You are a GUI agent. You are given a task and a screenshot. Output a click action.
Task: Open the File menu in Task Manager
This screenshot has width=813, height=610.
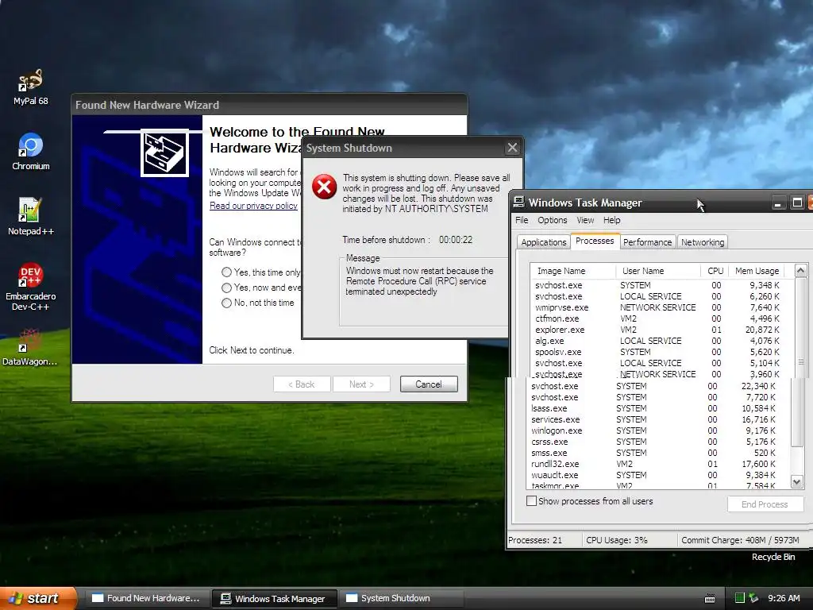click(522, 220)
